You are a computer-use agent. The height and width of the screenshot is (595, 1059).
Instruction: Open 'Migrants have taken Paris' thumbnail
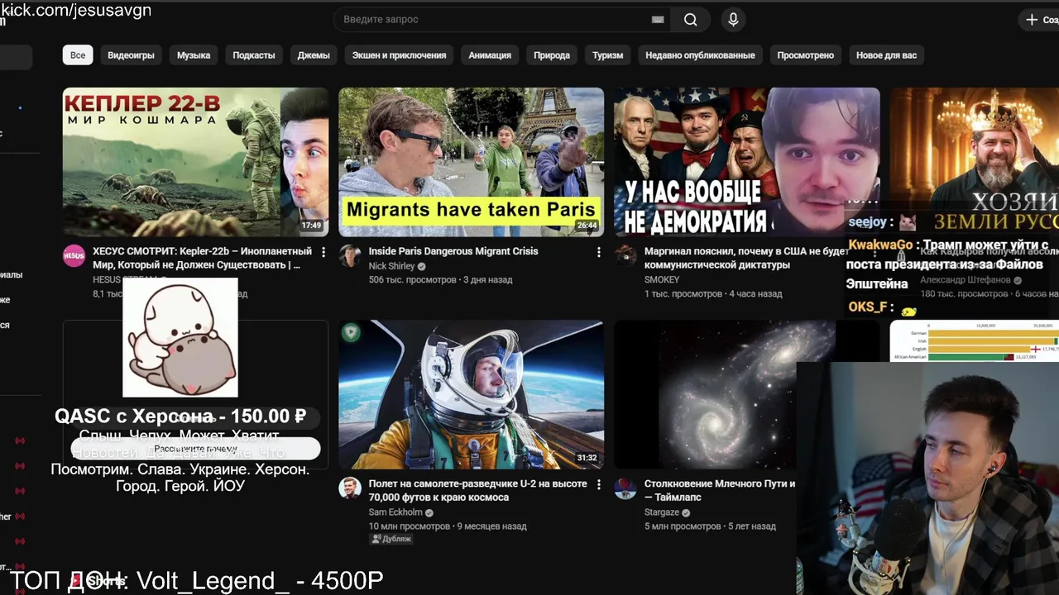(x=471, y=162)
